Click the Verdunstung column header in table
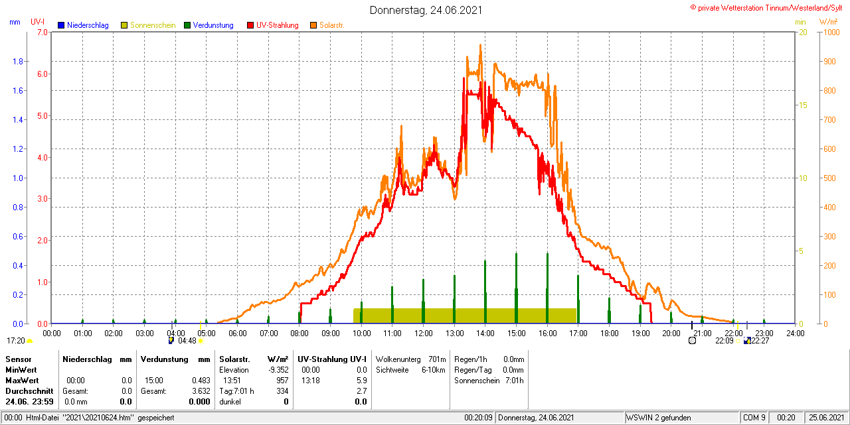Viewport: 850px width, 425px height. [165, 359]
